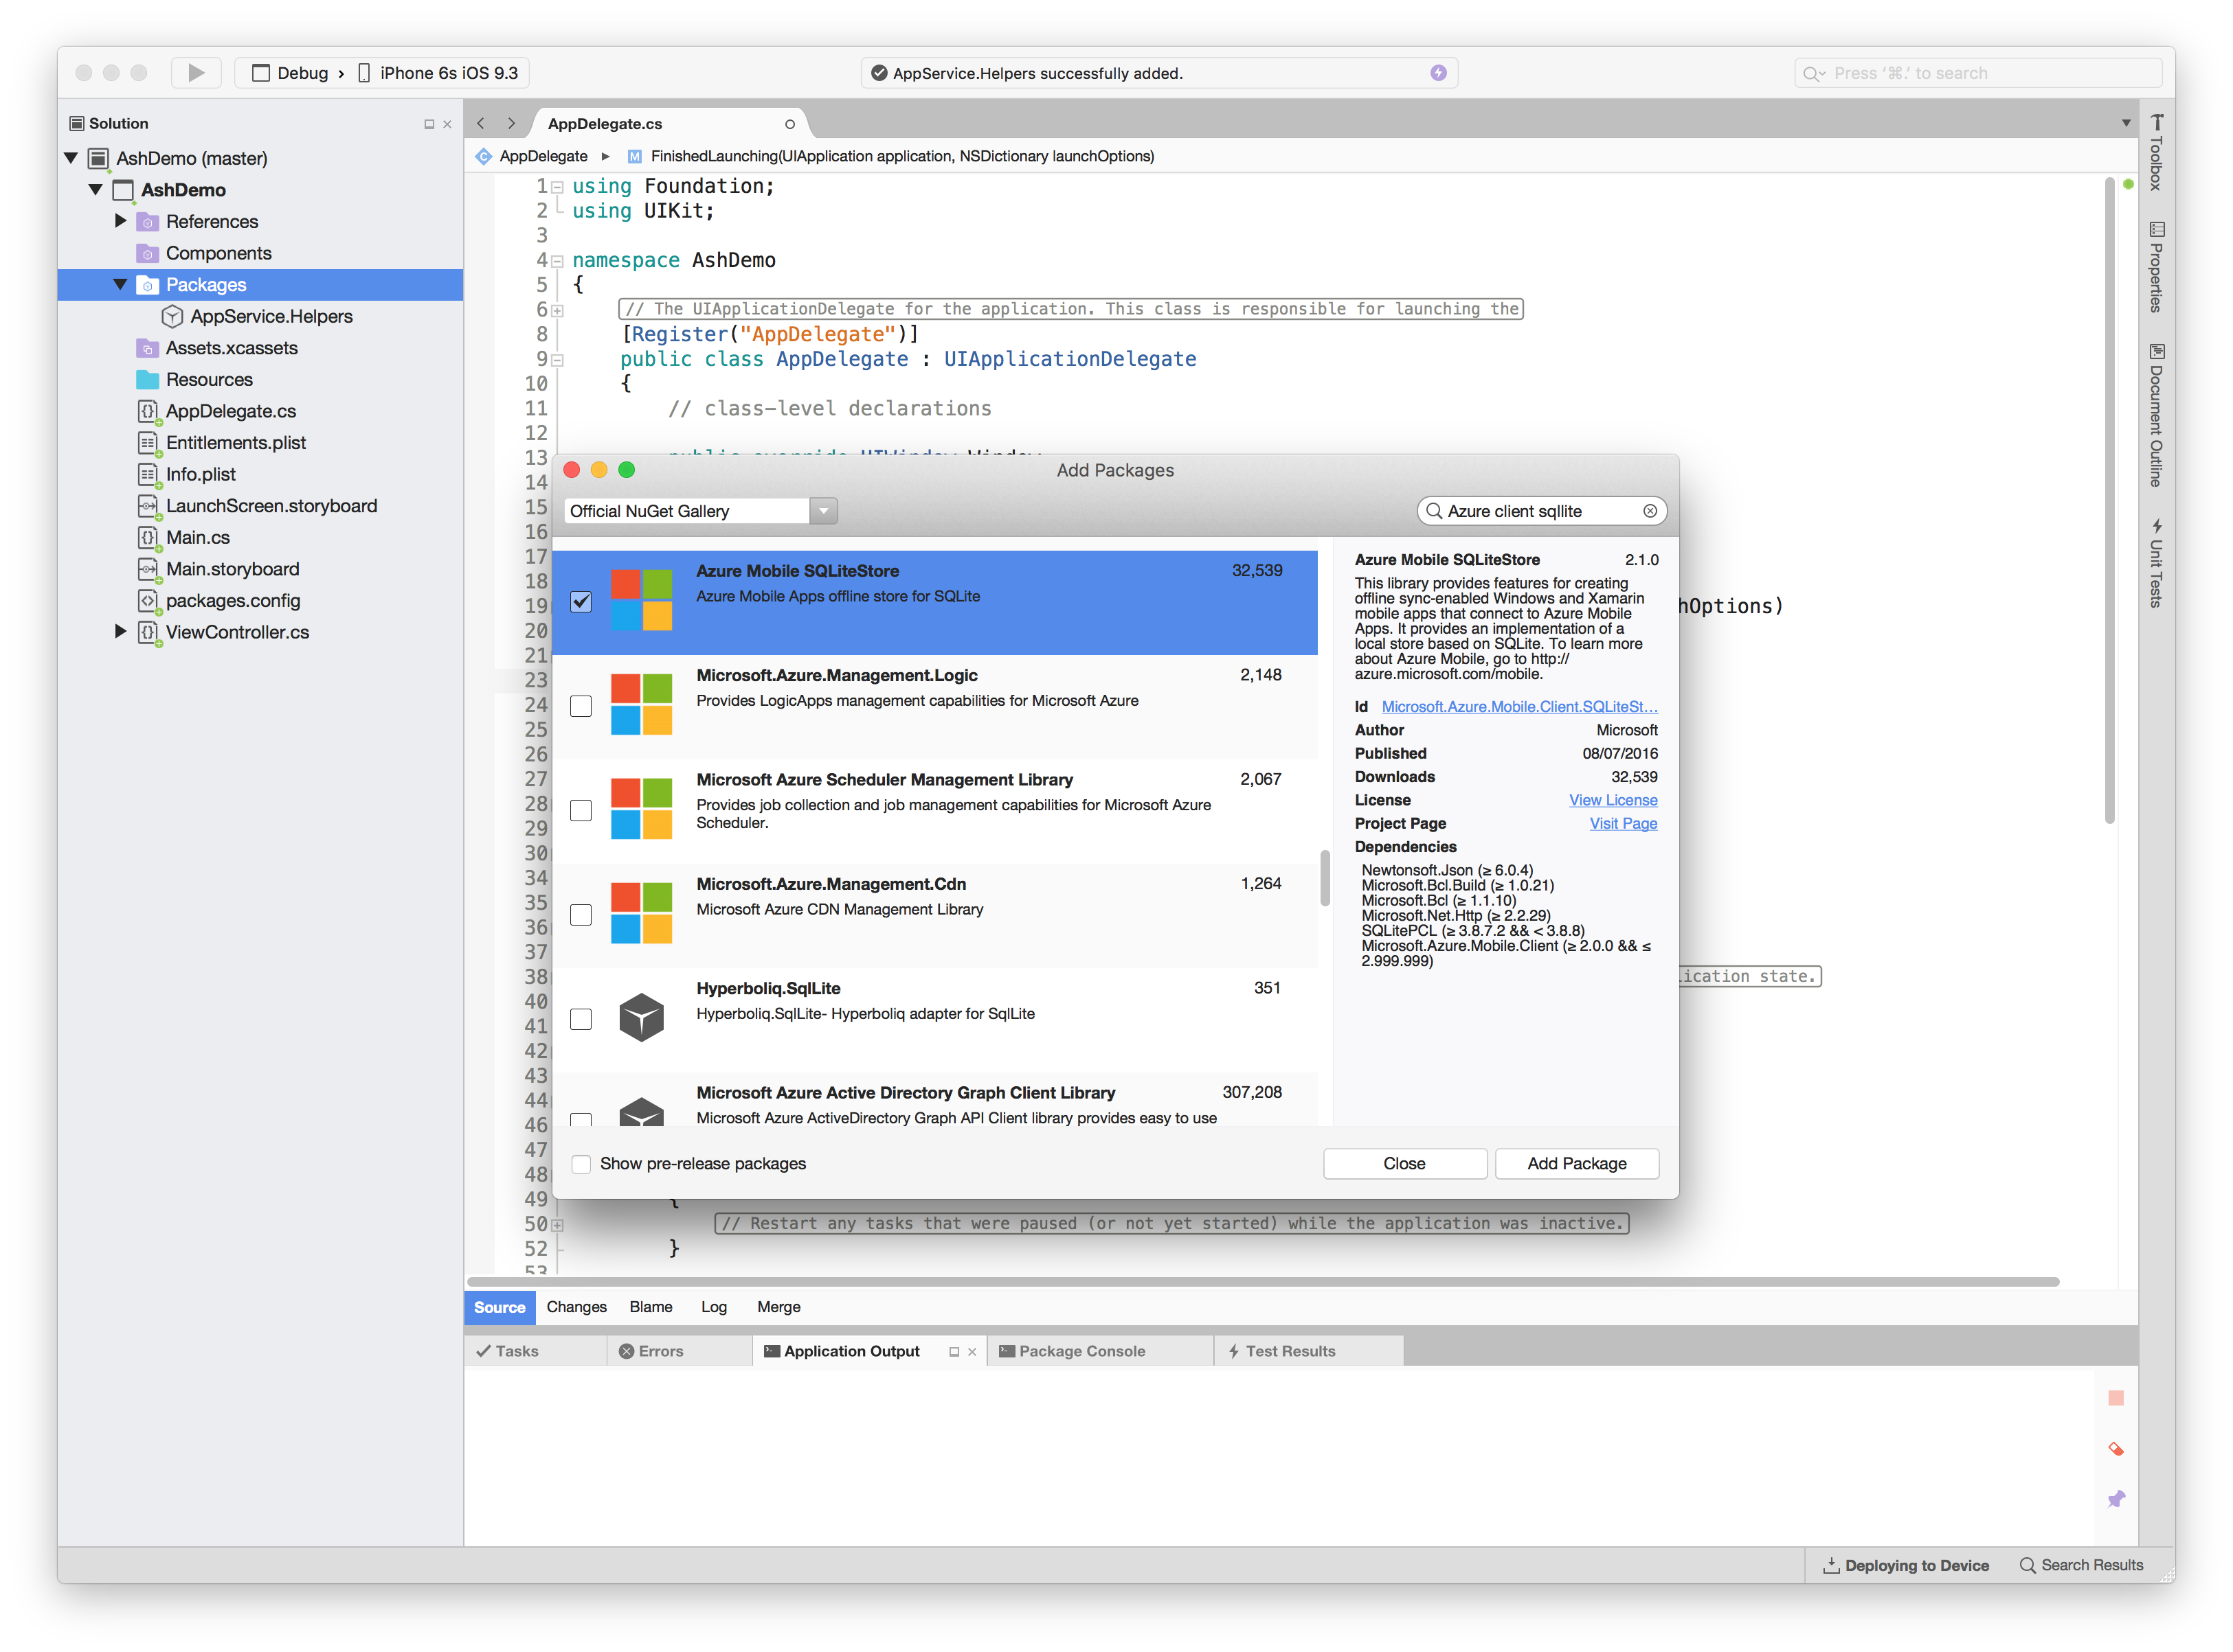Open the Toolbox side panel

point(2157,152)
